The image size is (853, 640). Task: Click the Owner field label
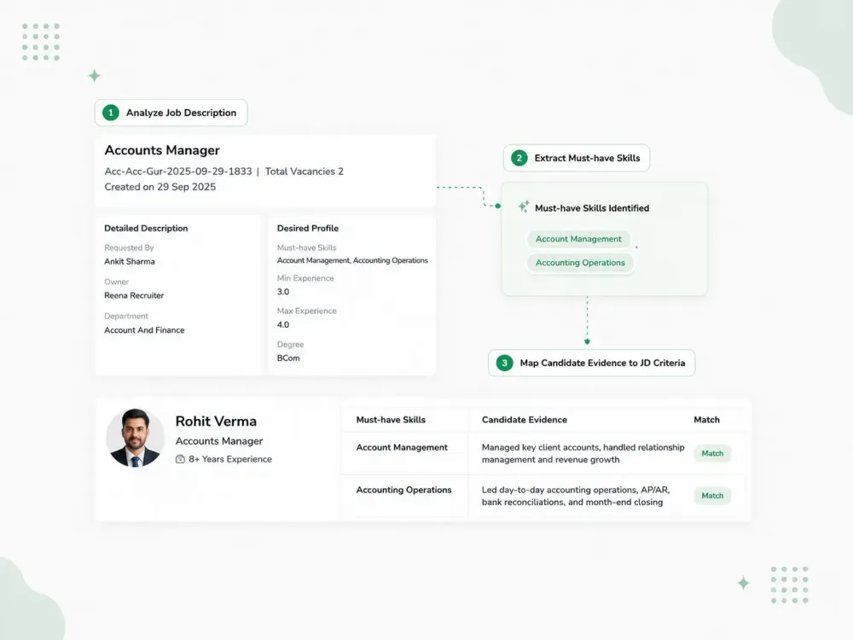[116, 282]
